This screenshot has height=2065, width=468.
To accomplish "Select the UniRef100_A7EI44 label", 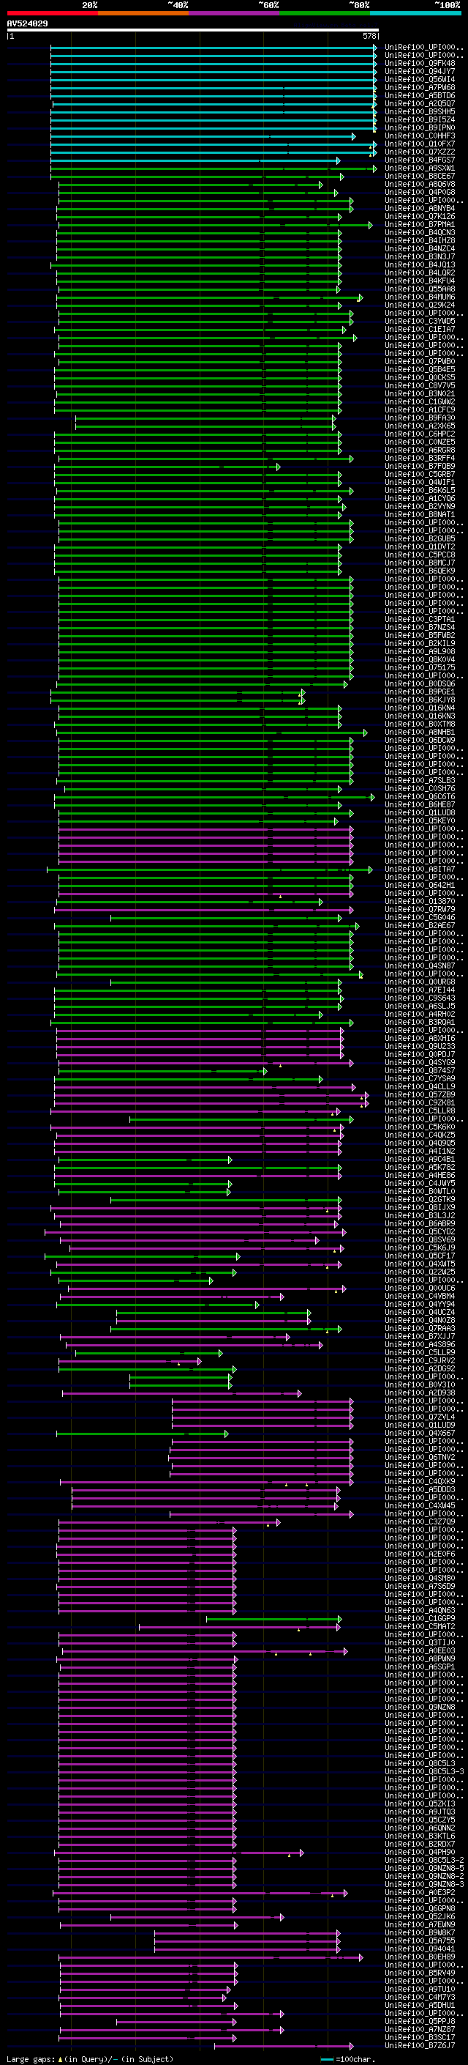I will click(420, 990).
